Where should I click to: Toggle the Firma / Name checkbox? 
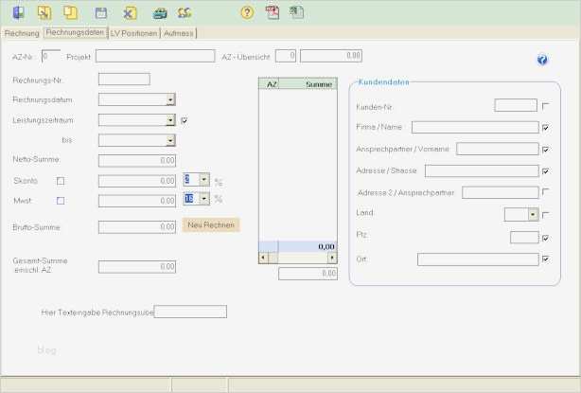545,128
